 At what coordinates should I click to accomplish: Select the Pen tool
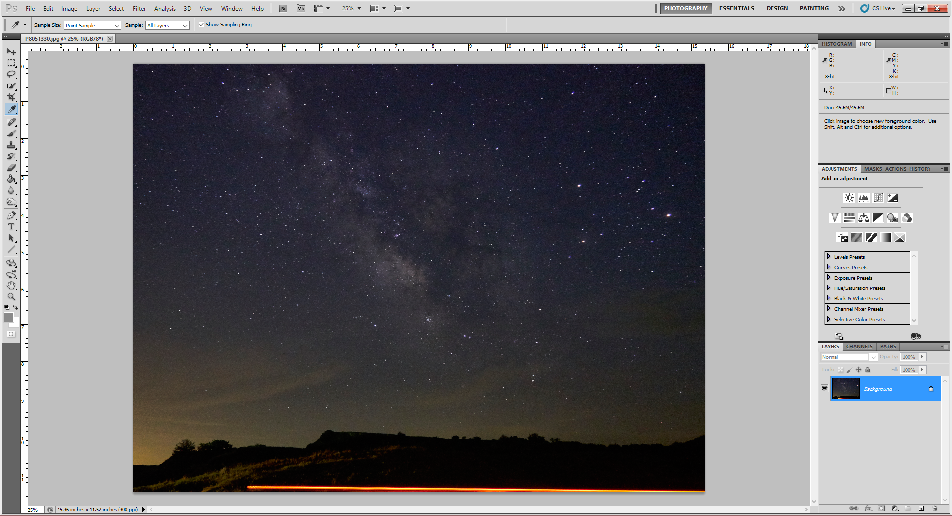click(x=11, y=215)
